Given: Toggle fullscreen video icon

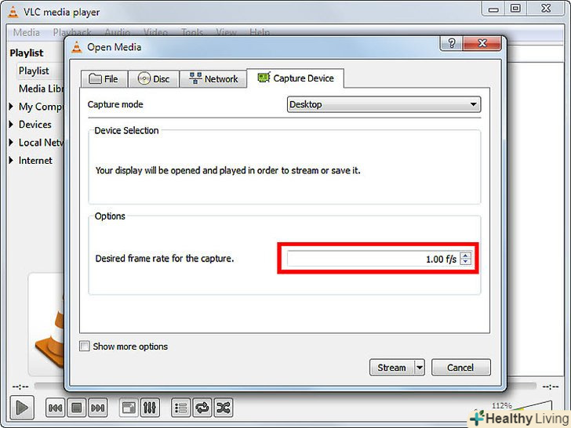Looking at the screenshot, I should click(x=129, y=408).
